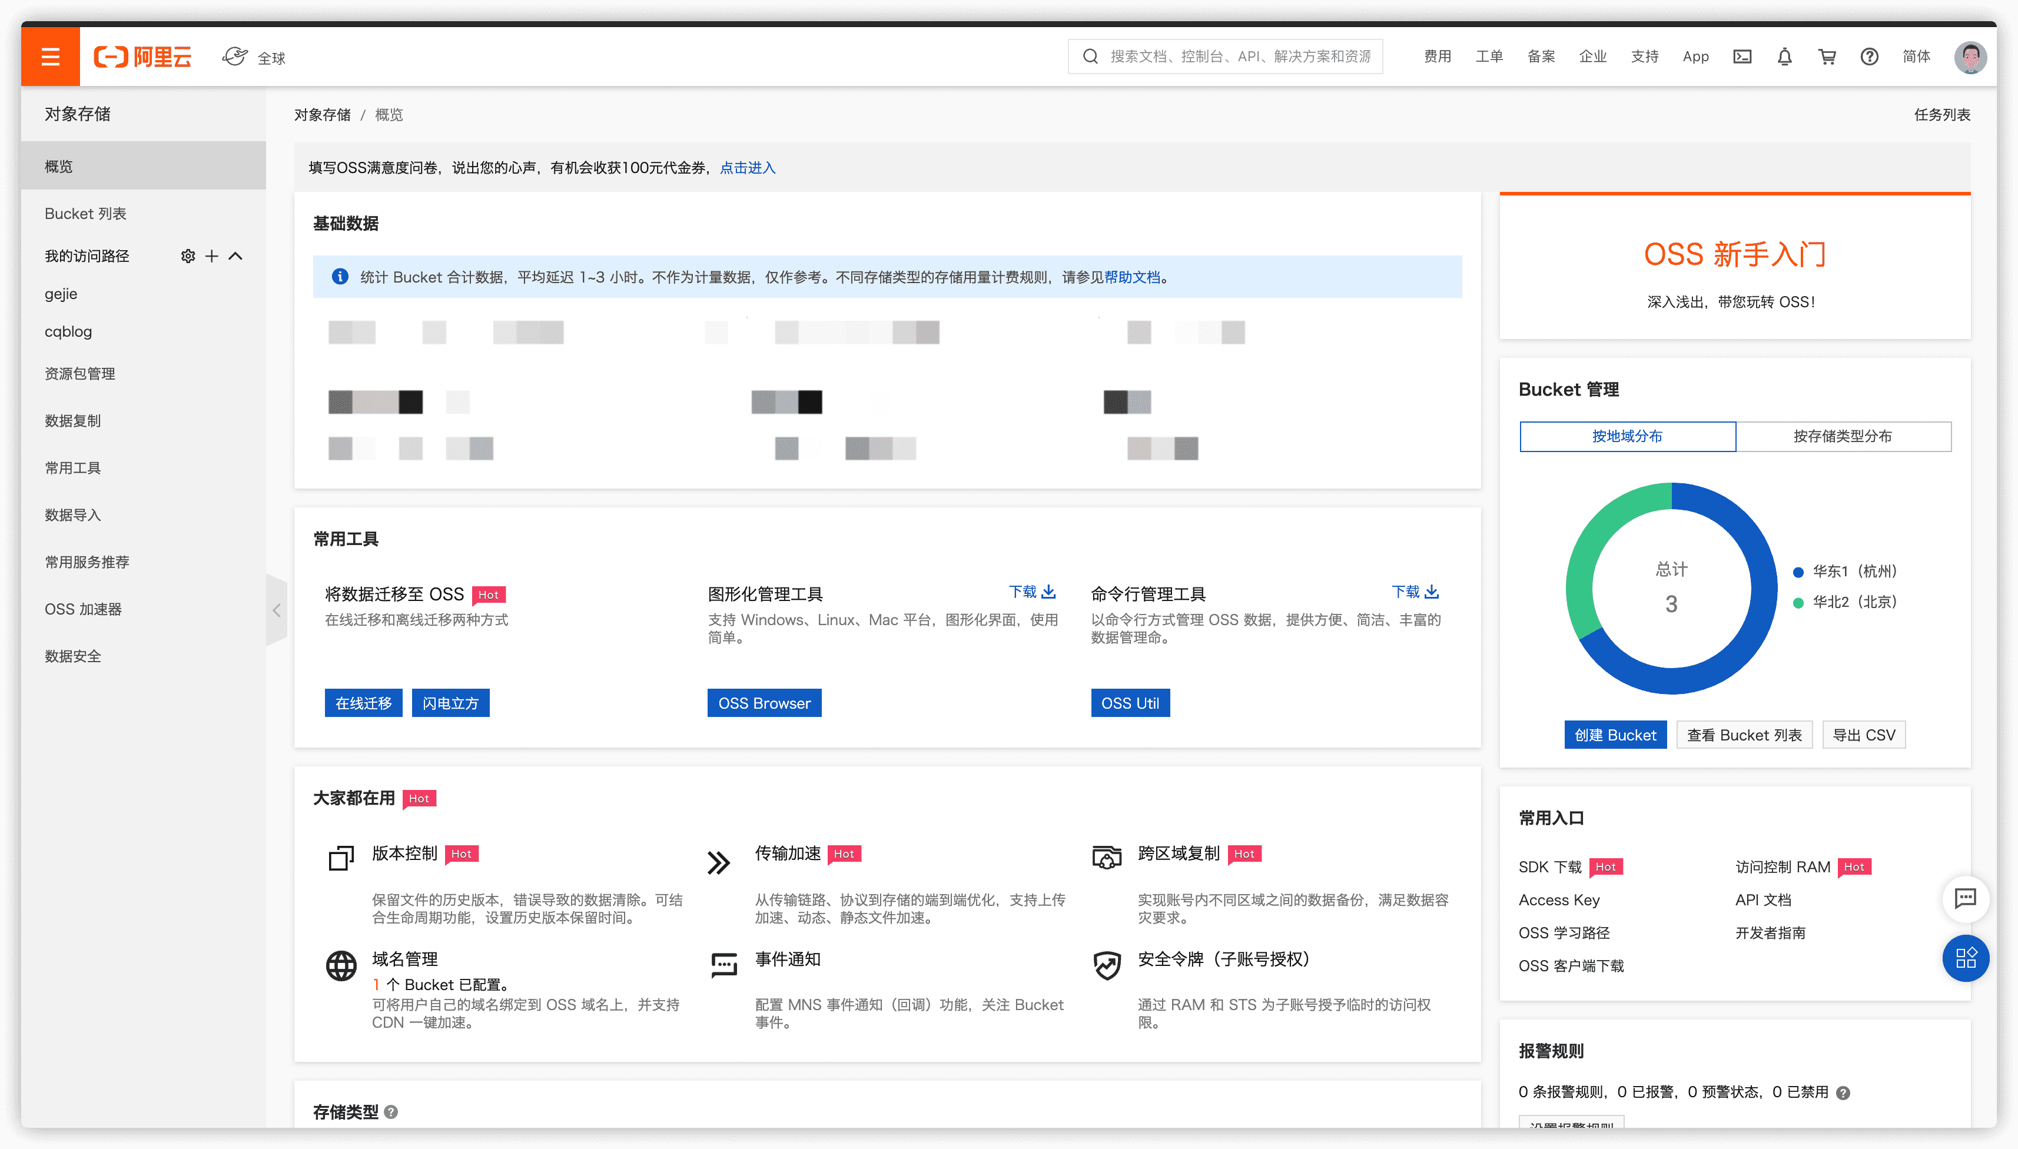Click the gear icon beside 我的访问路径
This screenshot has height=1149, width=2018.
[188, 255]
